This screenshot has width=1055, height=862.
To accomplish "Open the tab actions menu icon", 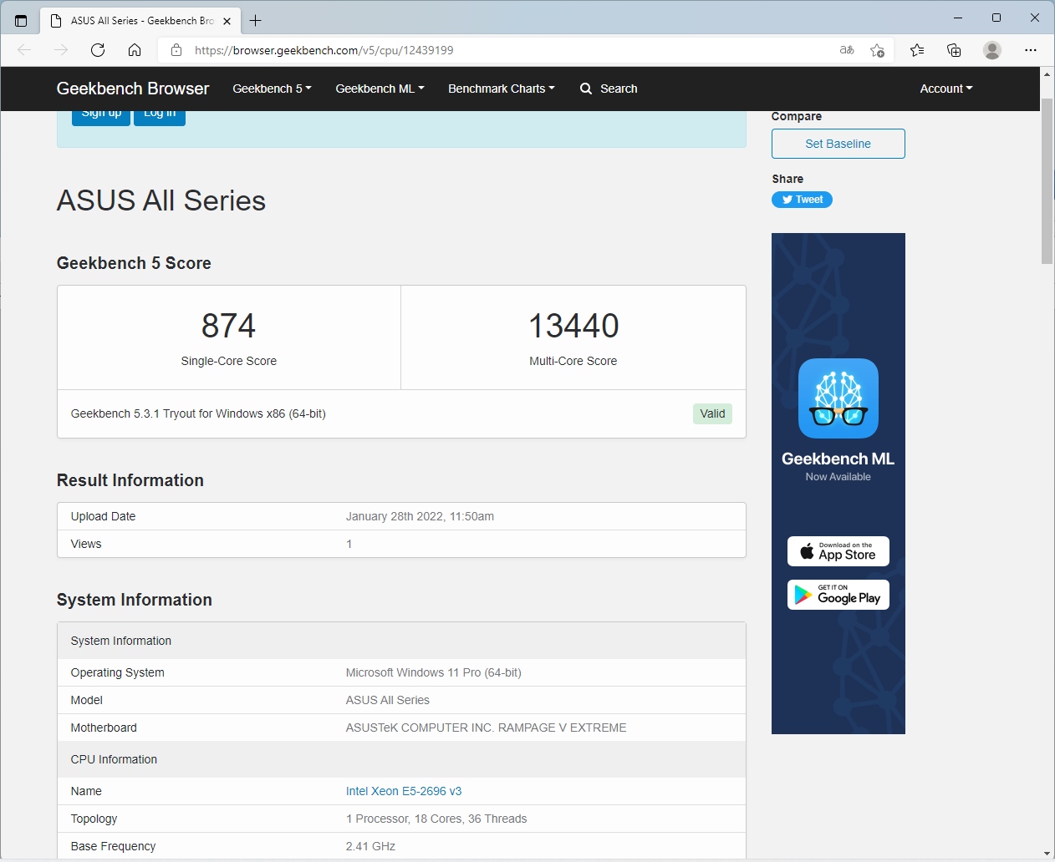I will [21, 20].
